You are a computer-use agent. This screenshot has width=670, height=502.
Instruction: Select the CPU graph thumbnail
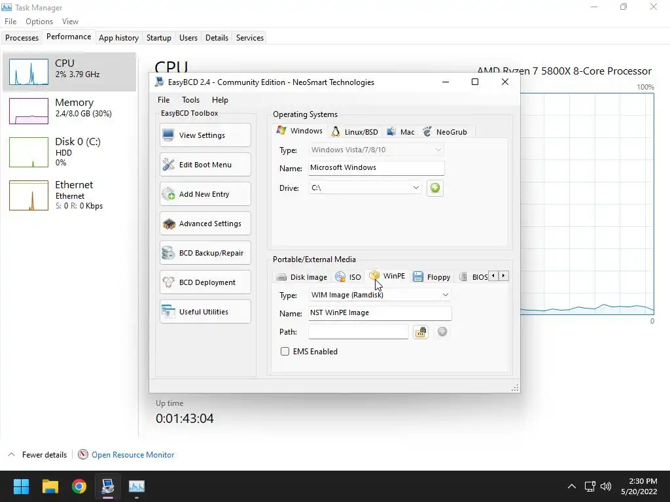pos(29,72)
